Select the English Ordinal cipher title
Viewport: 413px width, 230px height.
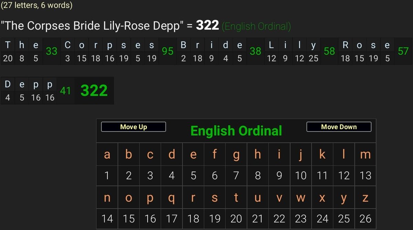click(x=236, y=131)
